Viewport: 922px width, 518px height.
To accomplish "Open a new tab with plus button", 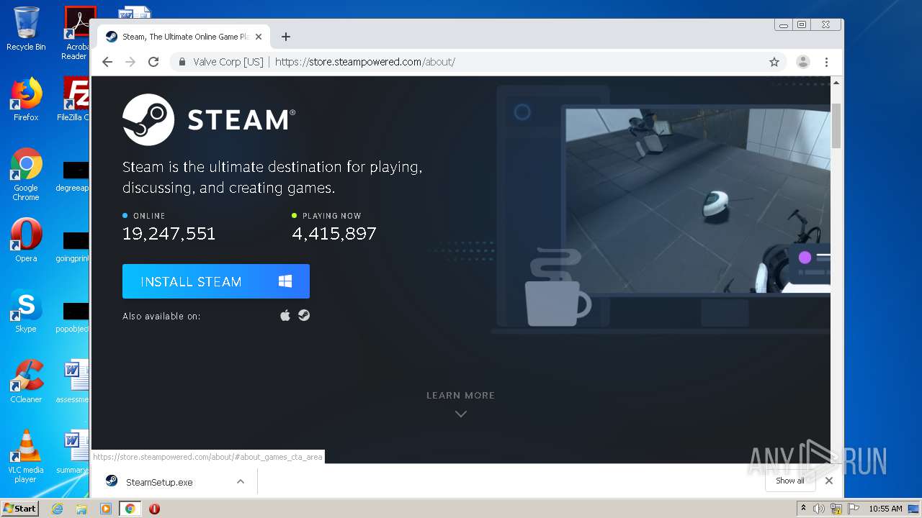I will [286, 37].
